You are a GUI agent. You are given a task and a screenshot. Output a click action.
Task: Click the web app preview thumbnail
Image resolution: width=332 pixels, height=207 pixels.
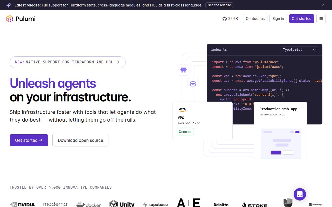pos(281,144)
